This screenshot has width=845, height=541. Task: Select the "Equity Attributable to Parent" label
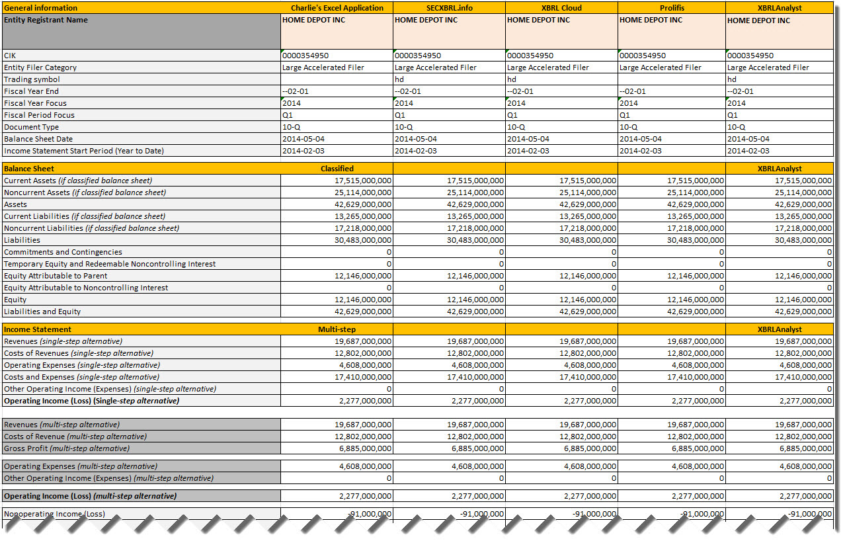141,276
